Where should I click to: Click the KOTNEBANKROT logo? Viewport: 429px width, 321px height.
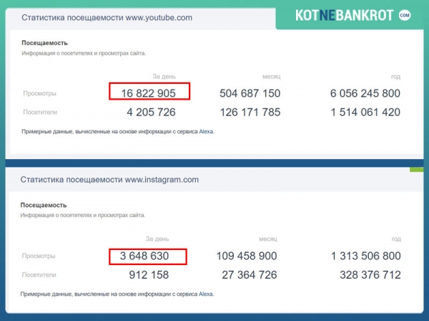tap(346, 14)
